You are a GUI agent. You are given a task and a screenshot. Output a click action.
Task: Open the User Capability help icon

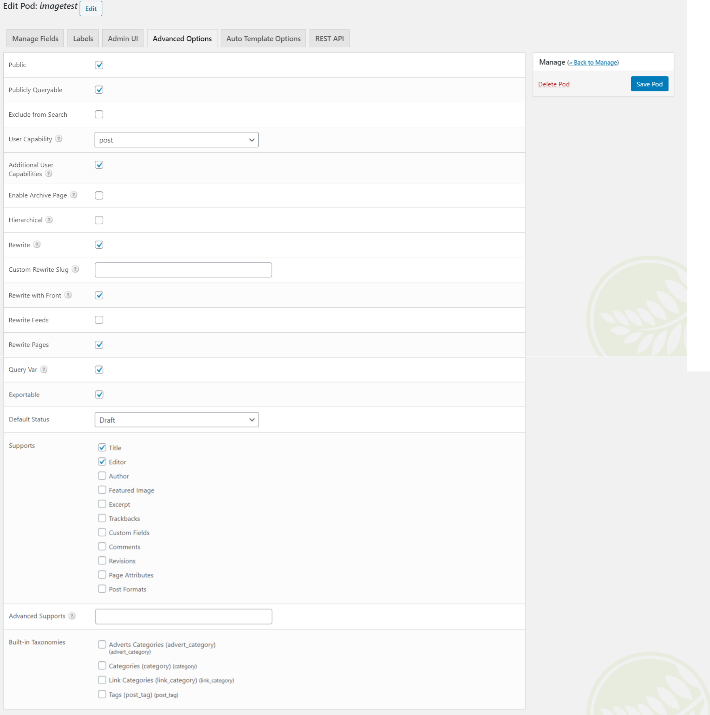(59, 139)
